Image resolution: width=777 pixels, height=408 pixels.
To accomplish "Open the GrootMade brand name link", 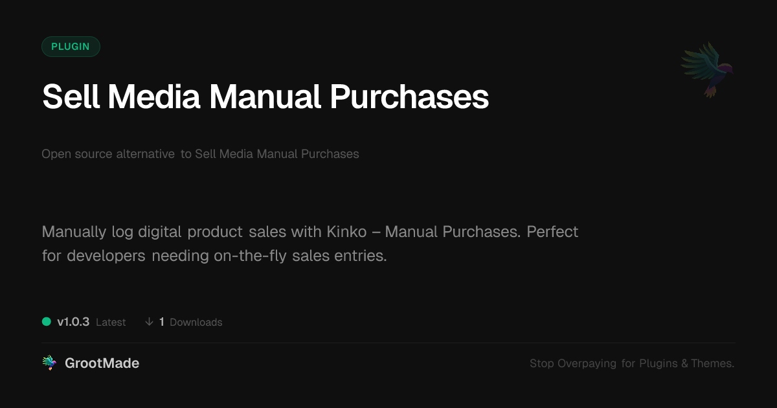I will [x=102, y=363].
